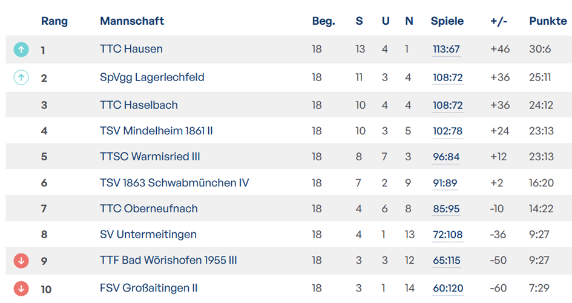Click the Punkte column header
Viewport: 572px width, 303px height.
pyautogui.click(x=548, y=21)
